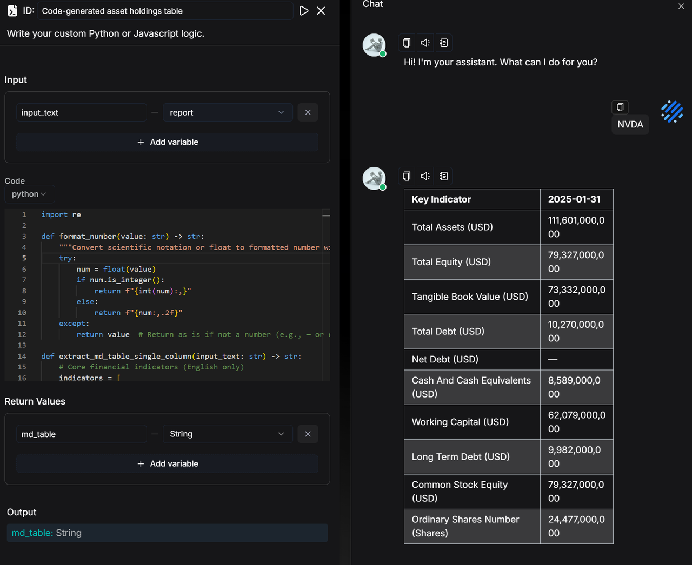Edit the node ID title field
This screenshot has width=692, height=565.
(x=165, y=11)
